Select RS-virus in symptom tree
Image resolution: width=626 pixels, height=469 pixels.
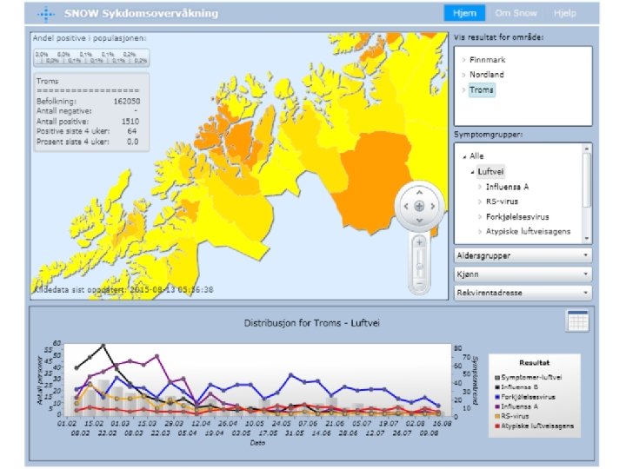pos(502,201)
